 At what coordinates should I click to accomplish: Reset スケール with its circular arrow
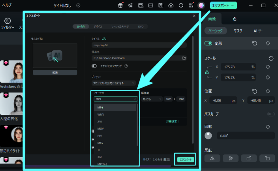click(x=271, y=58)
